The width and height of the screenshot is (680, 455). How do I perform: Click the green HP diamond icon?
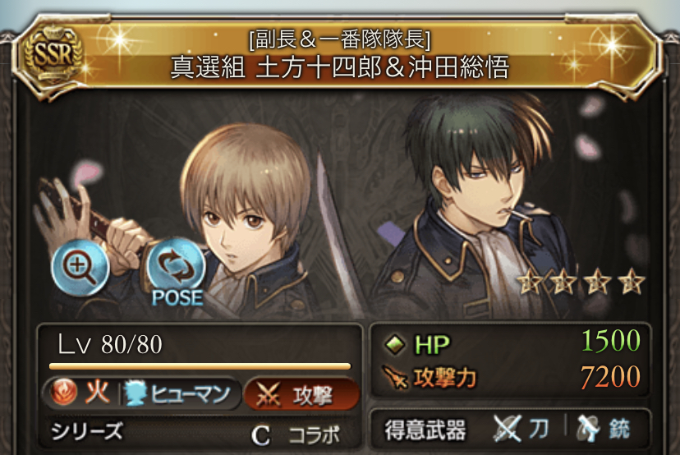pyautogui.click(x=395, y=345)
